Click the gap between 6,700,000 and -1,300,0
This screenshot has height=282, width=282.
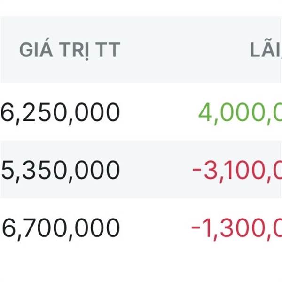coord(156,228)
